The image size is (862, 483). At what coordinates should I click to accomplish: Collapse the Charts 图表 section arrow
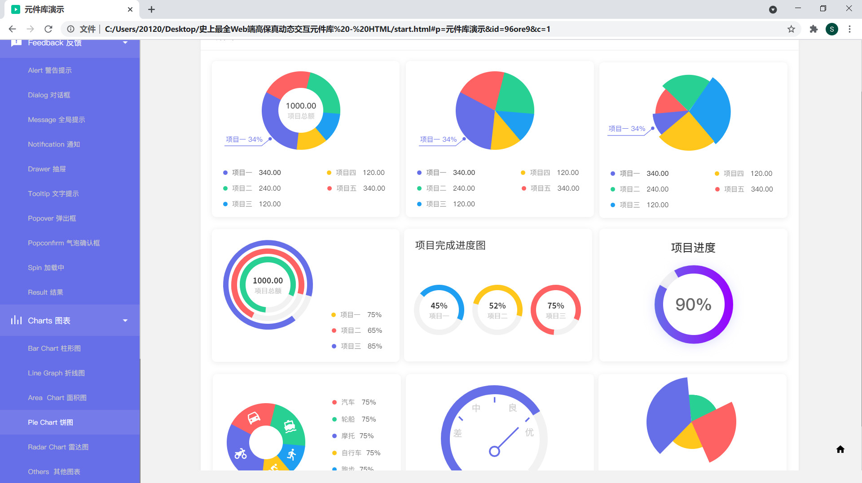point(125,320)
